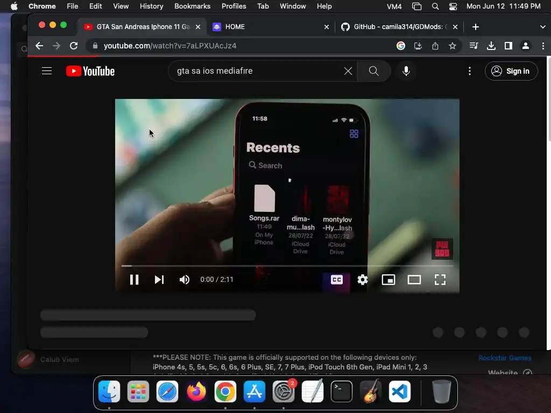Close the HOME tab
551x413 pixels.
click(327, 27)
